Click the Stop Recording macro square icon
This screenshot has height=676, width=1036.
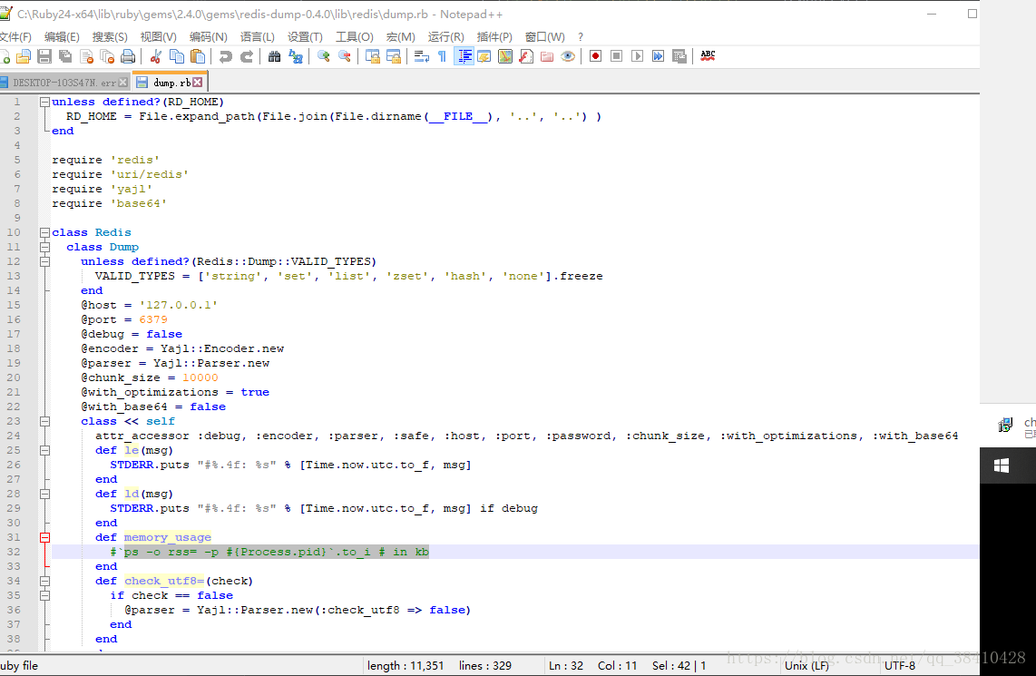pyautogui.click(x=617, y=56)
